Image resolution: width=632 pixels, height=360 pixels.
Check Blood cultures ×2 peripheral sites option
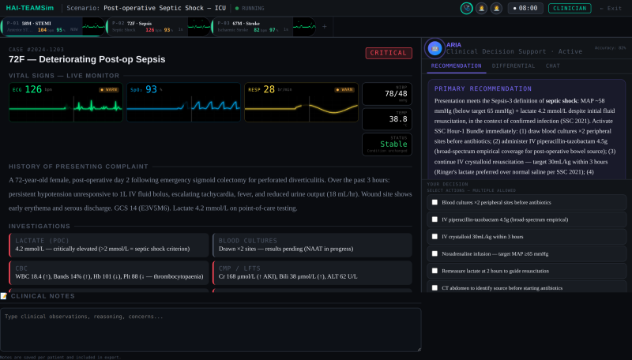click(x=434, y=202)
